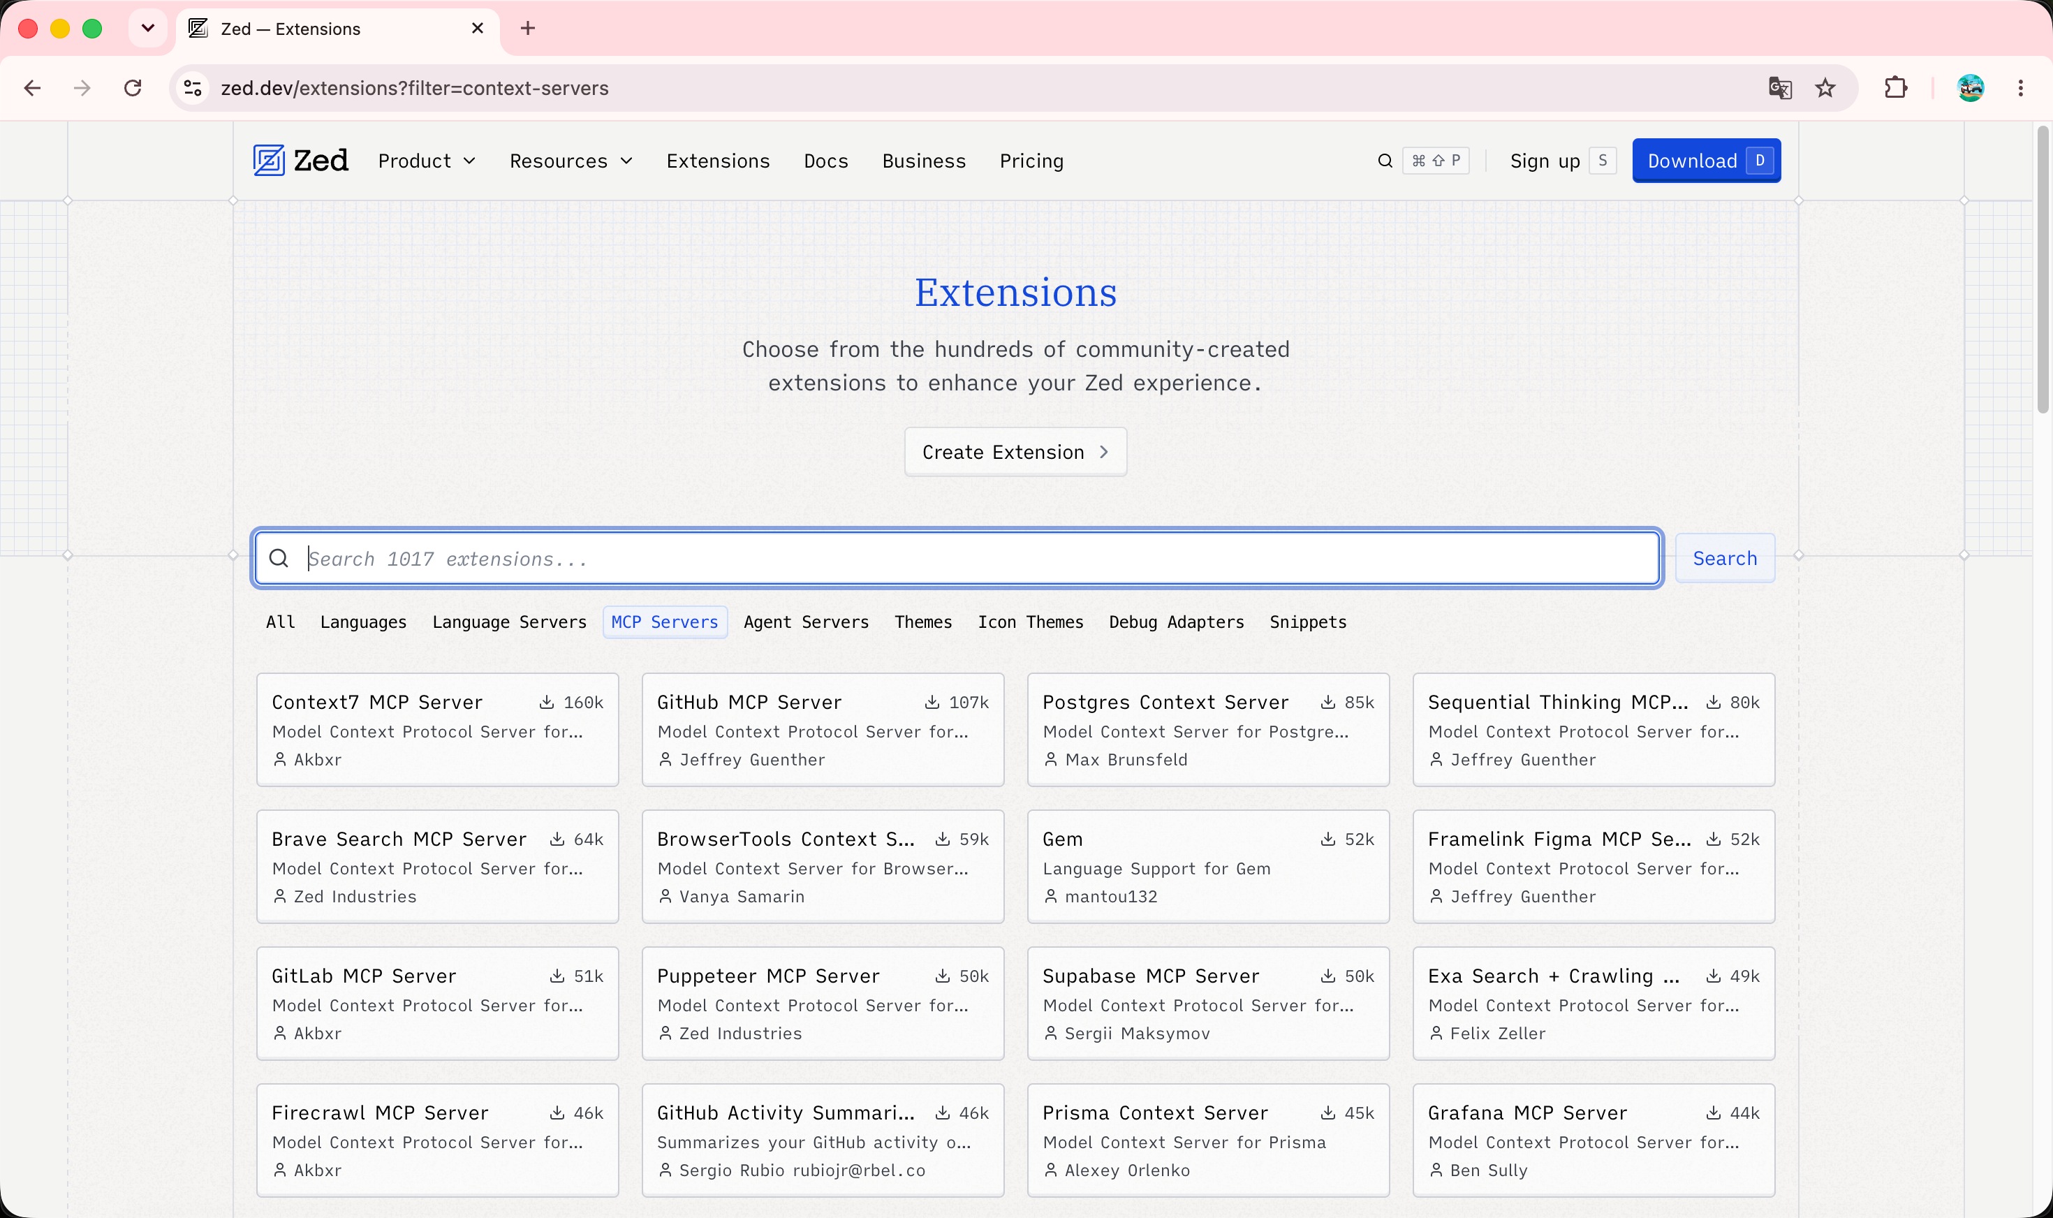Click the Search button
This screenshot has height=1218, width=2053.
(1725, 559)
